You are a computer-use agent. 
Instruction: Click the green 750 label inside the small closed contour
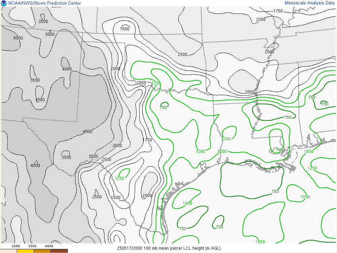163,107
